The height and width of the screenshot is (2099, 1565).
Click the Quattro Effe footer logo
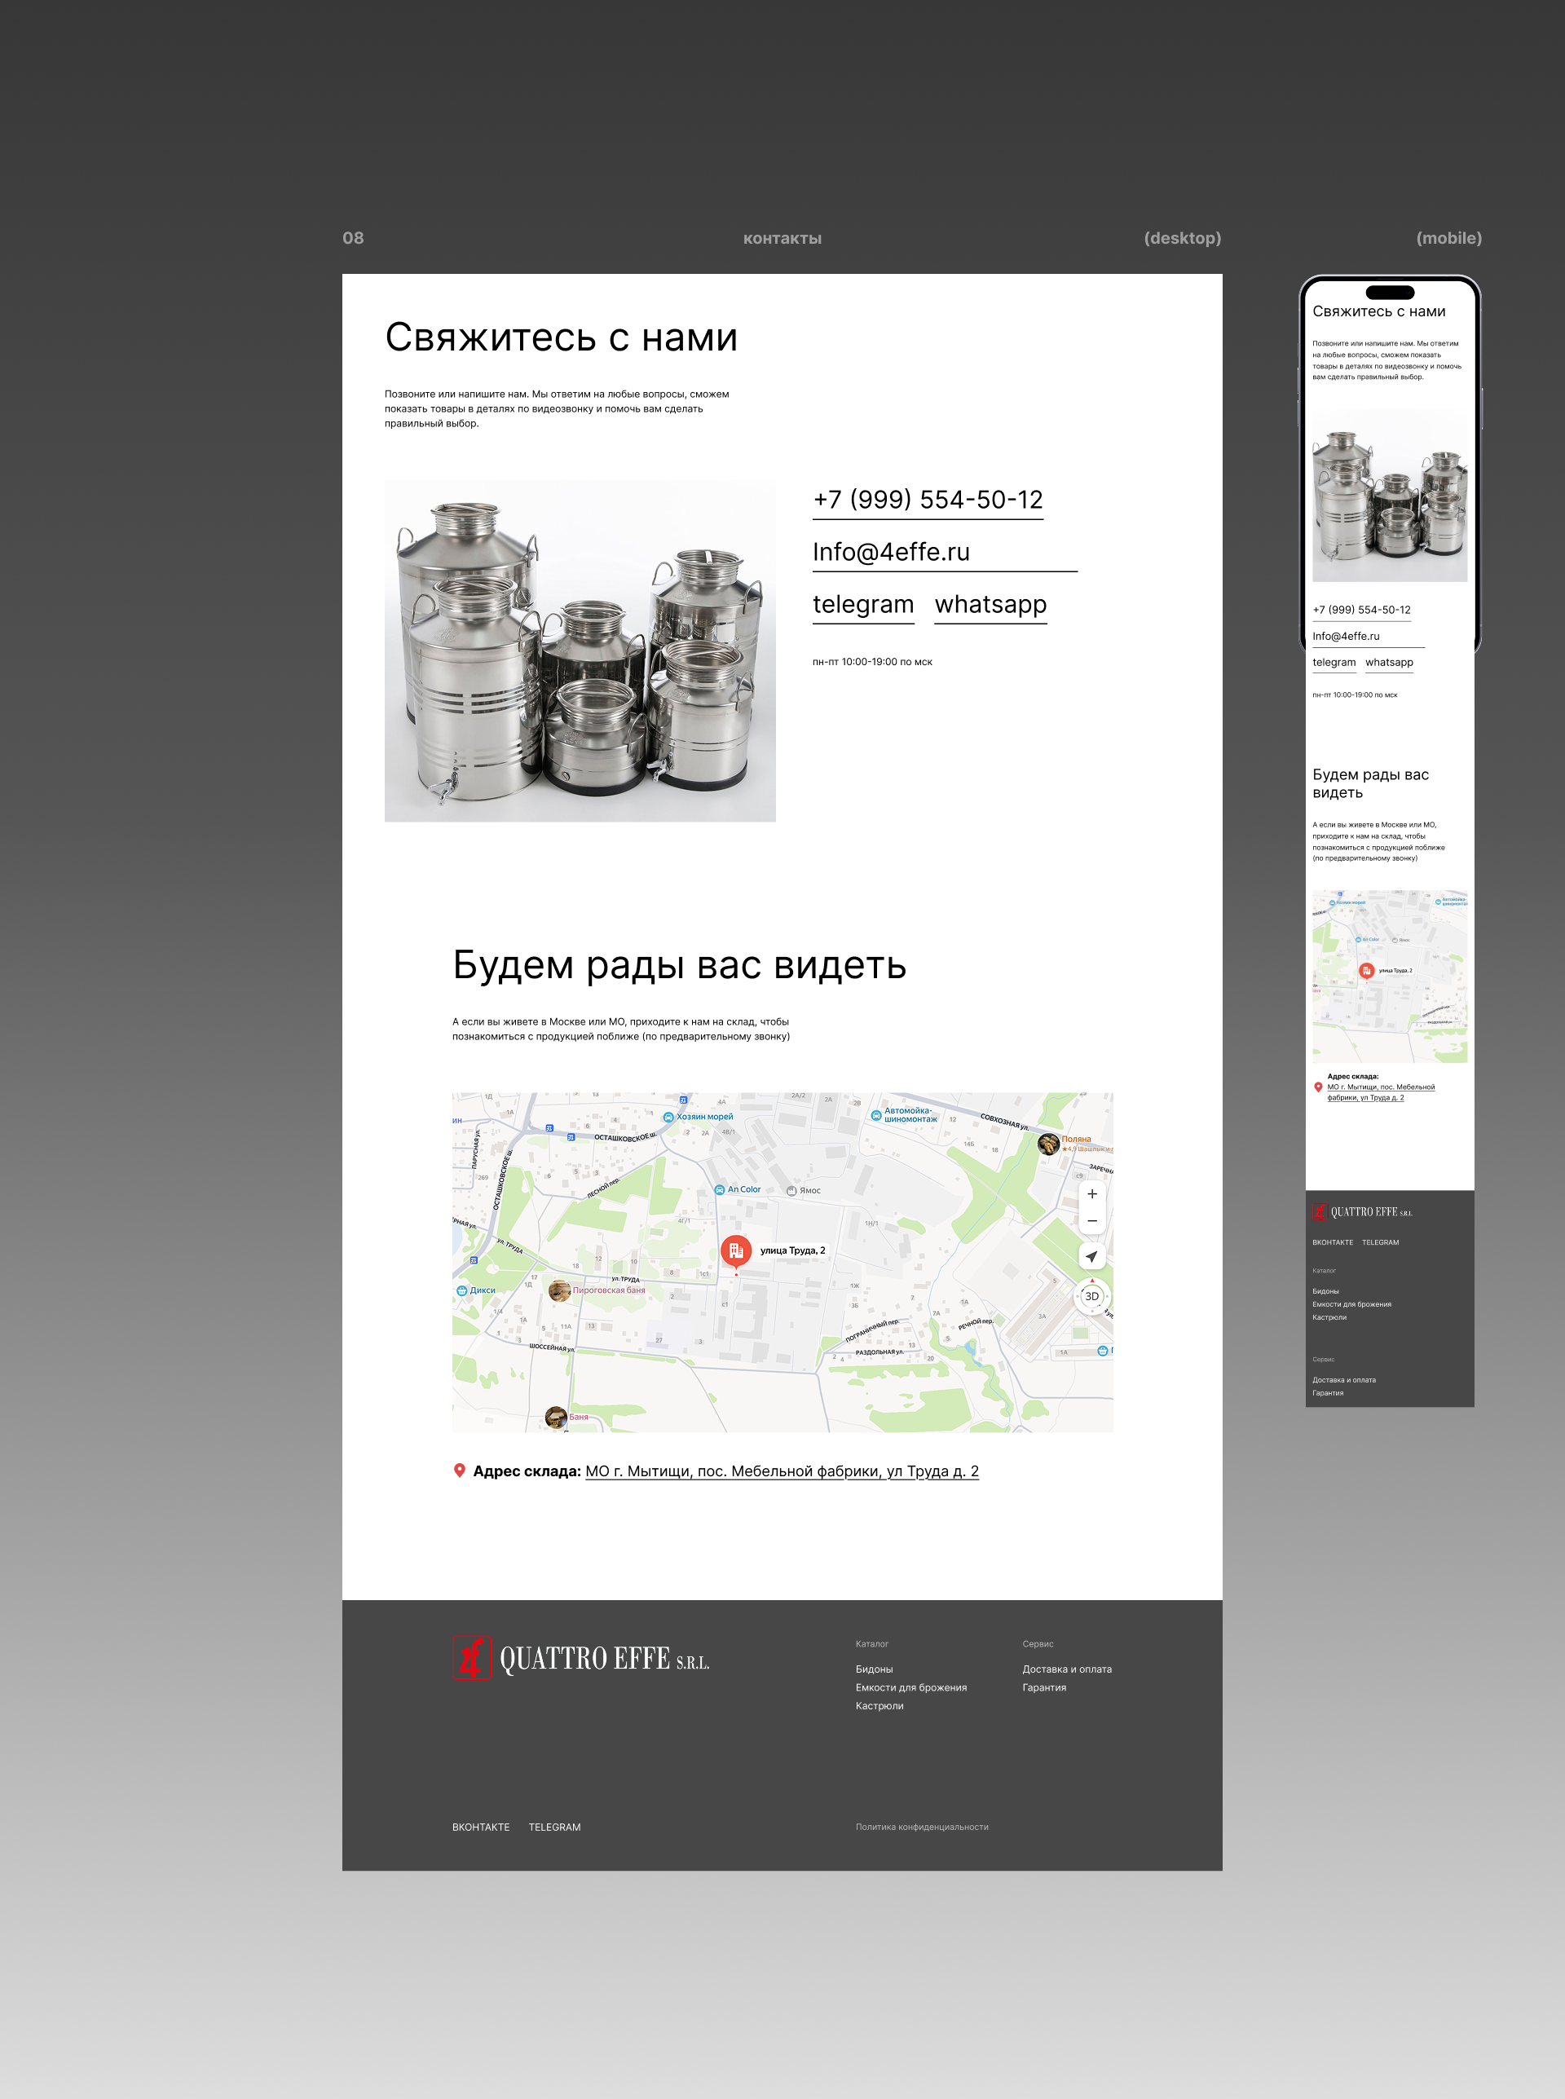(x=580, y=1658)
